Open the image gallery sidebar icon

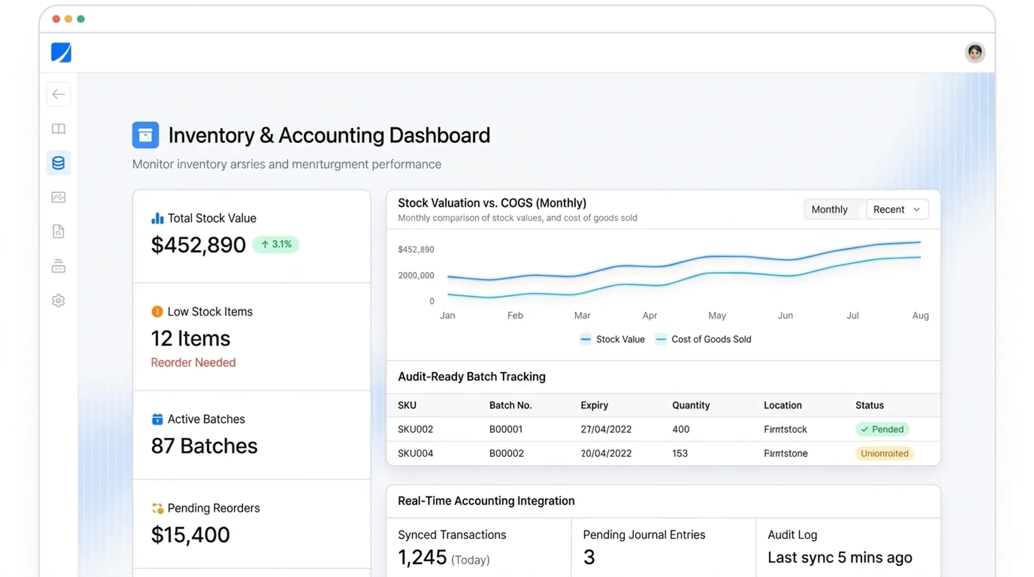pos(58,197)
